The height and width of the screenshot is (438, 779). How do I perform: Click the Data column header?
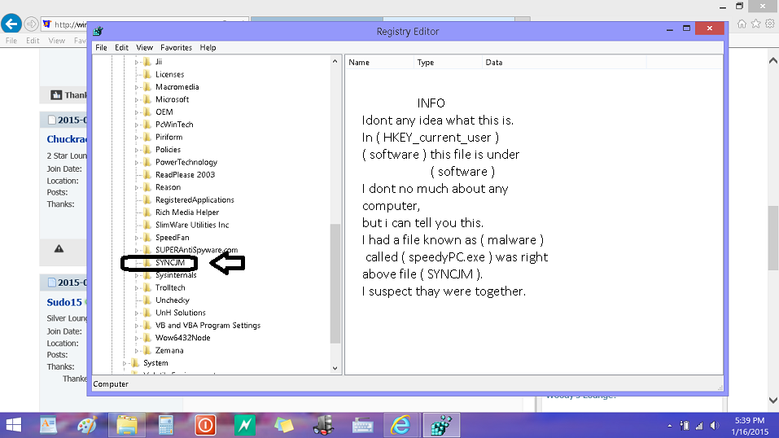pyautogui.click(x=564, y=62)
